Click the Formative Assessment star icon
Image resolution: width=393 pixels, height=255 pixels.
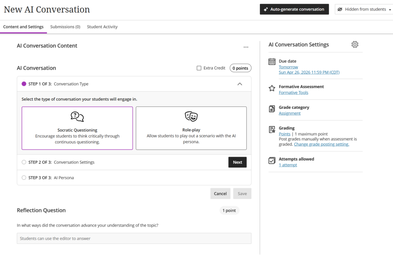(x=272, y=88)
